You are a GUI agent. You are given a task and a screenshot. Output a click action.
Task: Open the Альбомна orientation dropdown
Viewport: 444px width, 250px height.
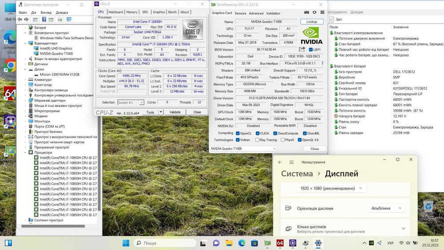[x=387, y=208]
